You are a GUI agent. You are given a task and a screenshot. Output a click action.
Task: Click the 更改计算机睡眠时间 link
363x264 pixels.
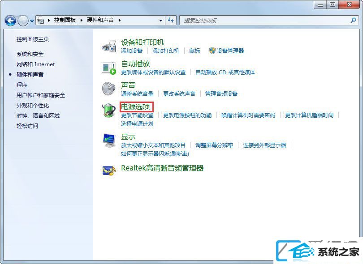click(309, 115)
